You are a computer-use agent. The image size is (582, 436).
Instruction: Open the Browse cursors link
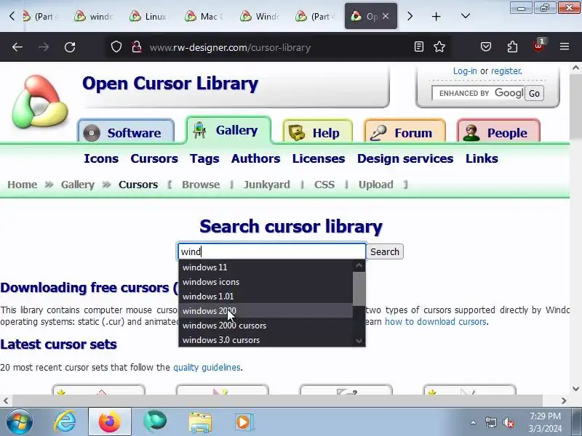pyautogui.click(x=201, y=185)
